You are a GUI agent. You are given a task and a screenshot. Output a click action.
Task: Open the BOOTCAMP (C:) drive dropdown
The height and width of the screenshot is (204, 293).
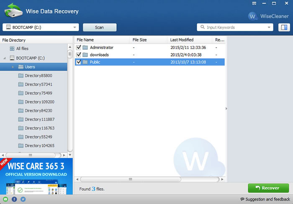41,28
